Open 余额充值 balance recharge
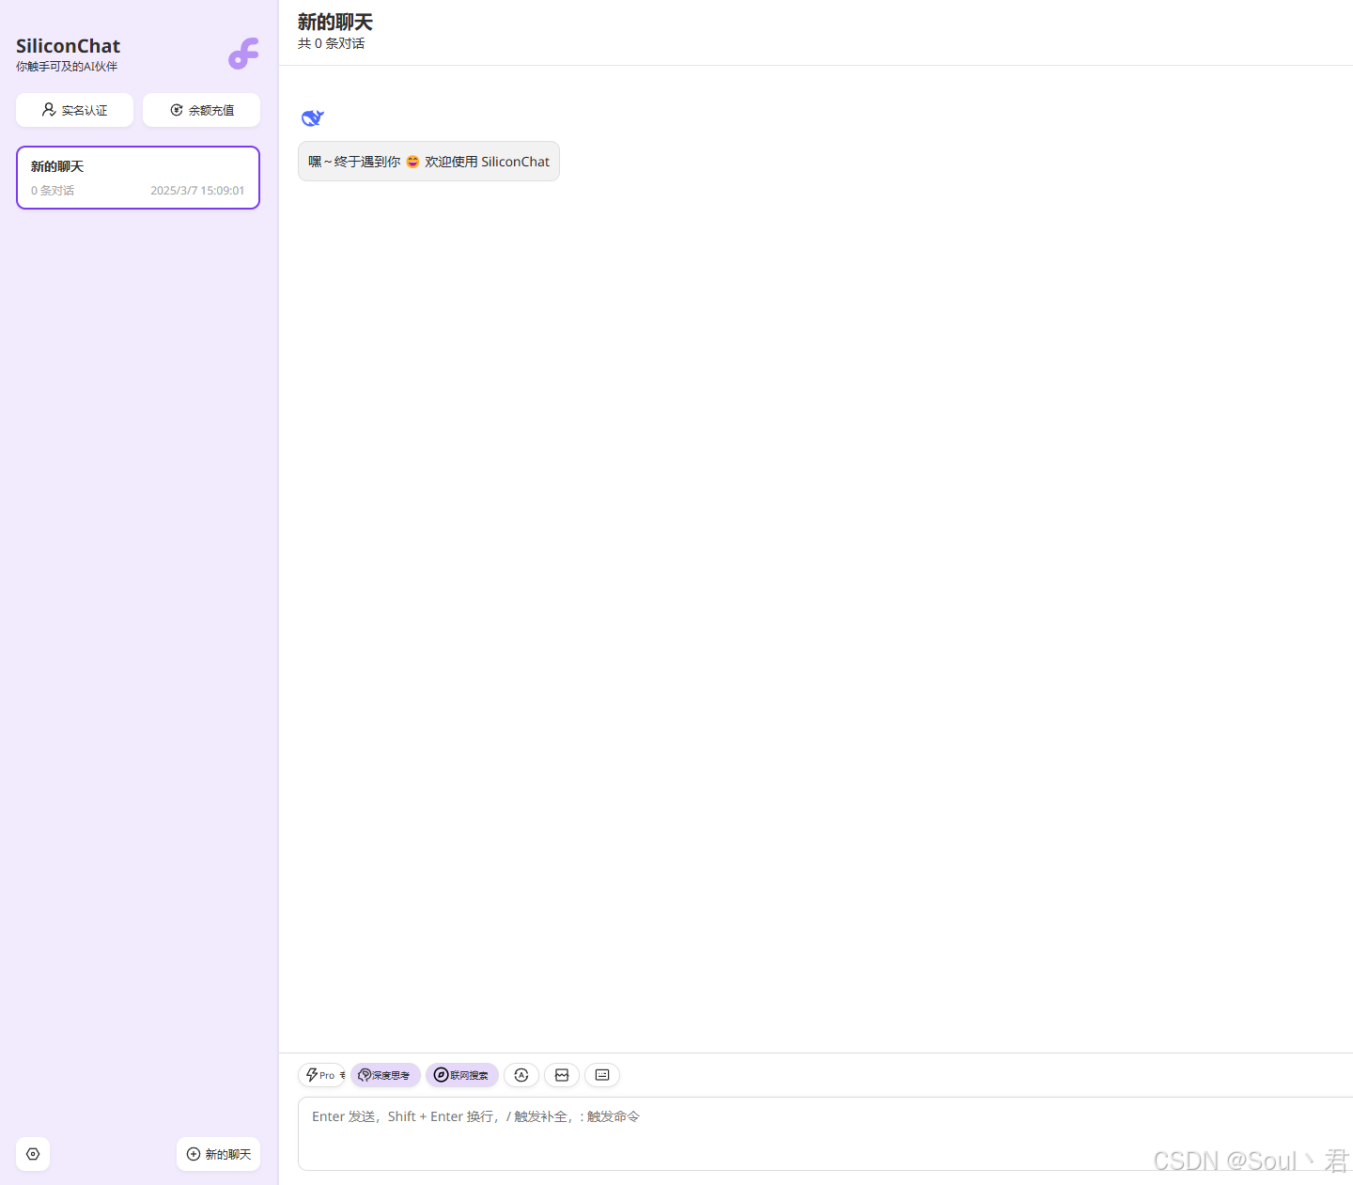Viewport: 1353px width, 1185px height. tap(201, 110)
